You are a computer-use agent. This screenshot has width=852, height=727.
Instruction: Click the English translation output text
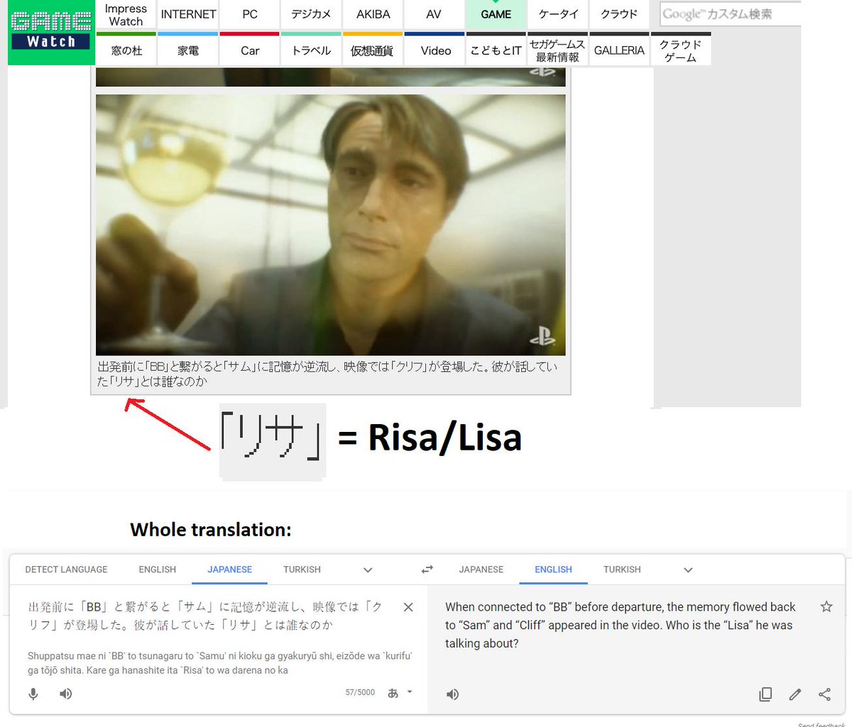click(x=620, y=625)
